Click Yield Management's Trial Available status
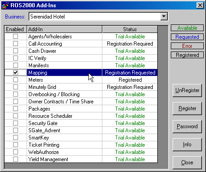Viewport: 206px width, 172px height. (x=130, y=159)
